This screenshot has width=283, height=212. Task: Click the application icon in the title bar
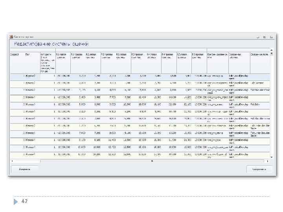click(11, 37)
